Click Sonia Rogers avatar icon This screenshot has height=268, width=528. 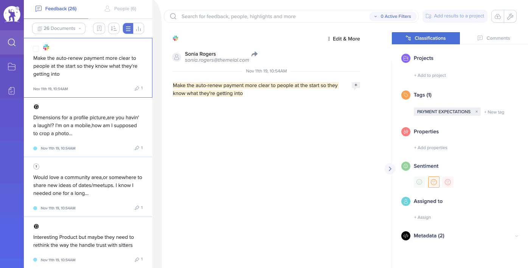177,57
